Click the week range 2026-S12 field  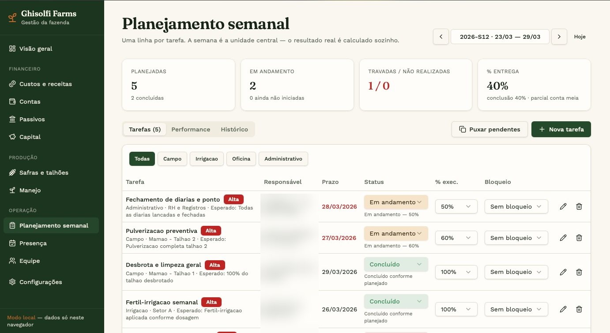(500, 37)
